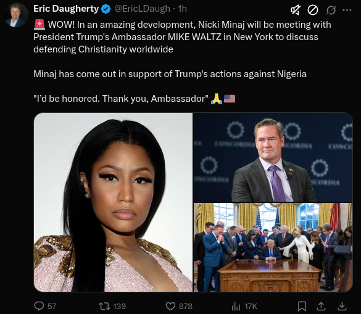Open the @EricLDaugh handle link
The height and width of the screenshot is (314, 361).
point(142,9)
